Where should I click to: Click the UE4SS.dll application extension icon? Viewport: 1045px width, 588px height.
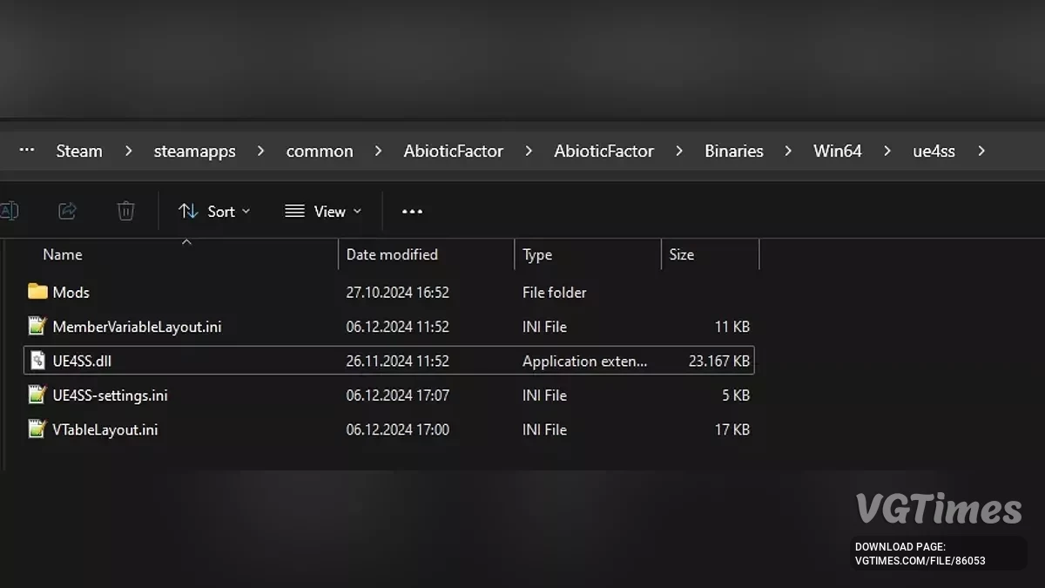tap(37, 360)
